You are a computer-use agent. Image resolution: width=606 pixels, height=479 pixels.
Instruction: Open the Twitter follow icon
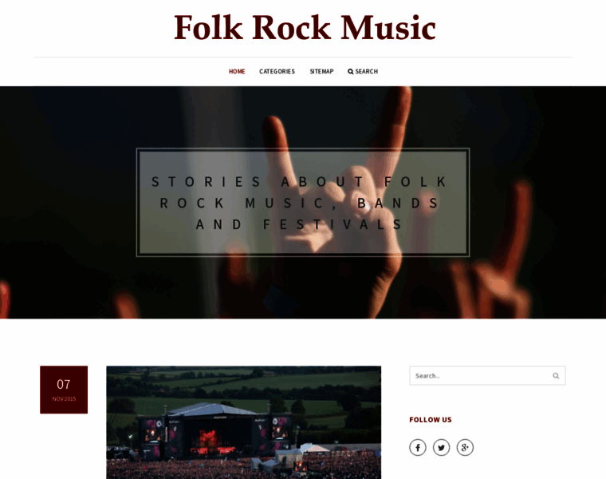coord(441,448)
